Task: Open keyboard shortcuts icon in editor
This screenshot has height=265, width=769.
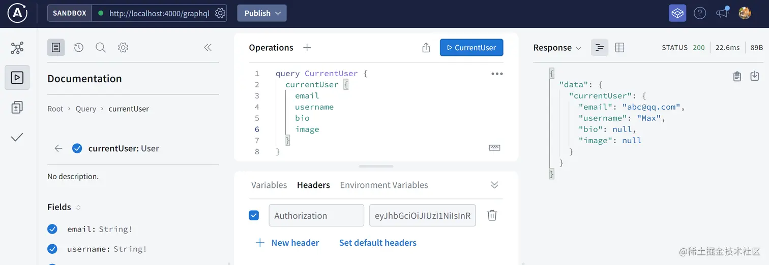Action: click(x=494, y=148)
